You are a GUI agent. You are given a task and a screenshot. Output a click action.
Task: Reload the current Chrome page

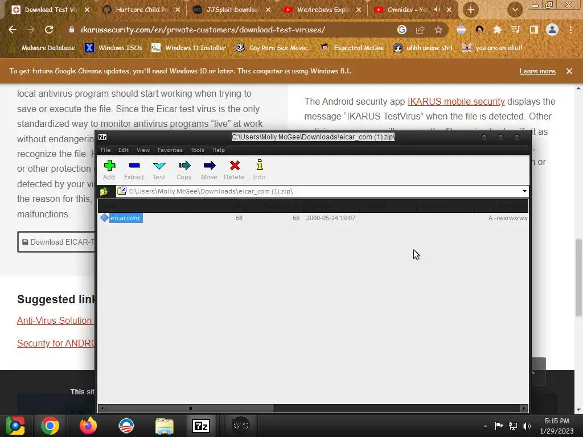[x=49, y=30]
